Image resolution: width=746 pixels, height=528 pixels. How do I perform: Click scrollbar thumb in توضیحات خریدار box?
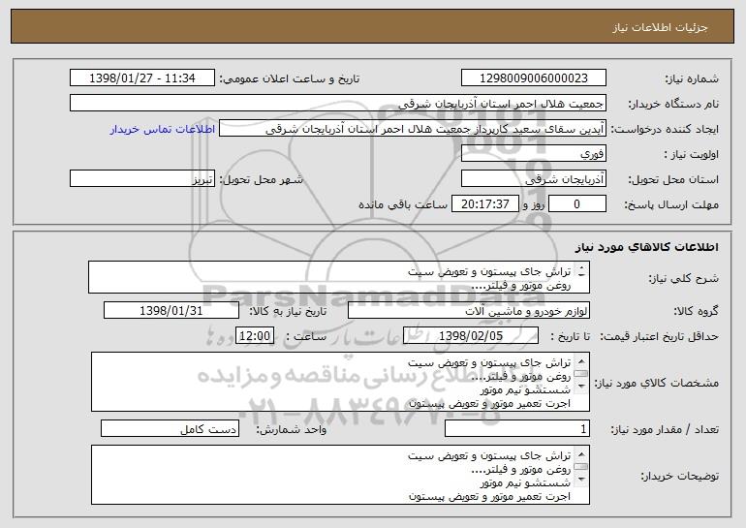point(581,467)
